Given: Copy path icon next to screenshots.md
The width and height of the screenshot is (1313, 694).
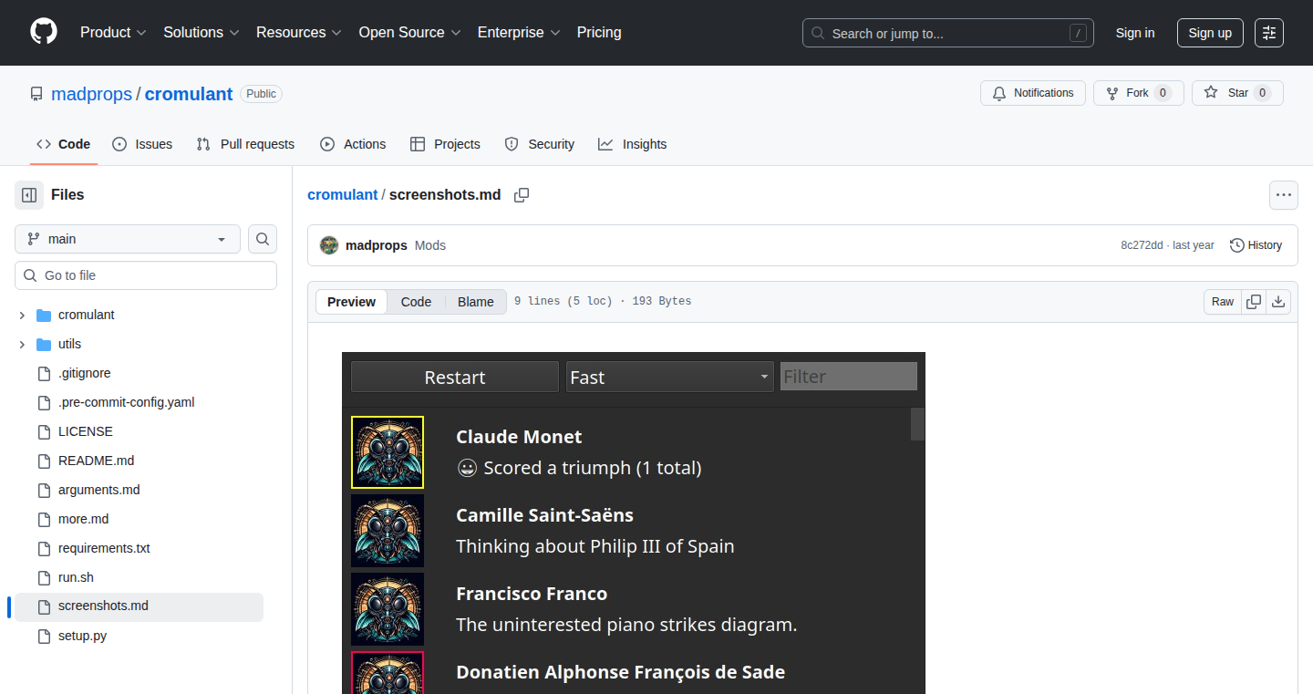Looking at the screenshot, I should click(522, 195).
